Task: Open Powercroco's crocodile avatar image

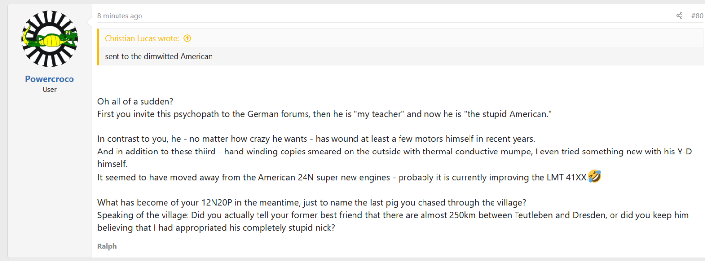Action: 49,39
